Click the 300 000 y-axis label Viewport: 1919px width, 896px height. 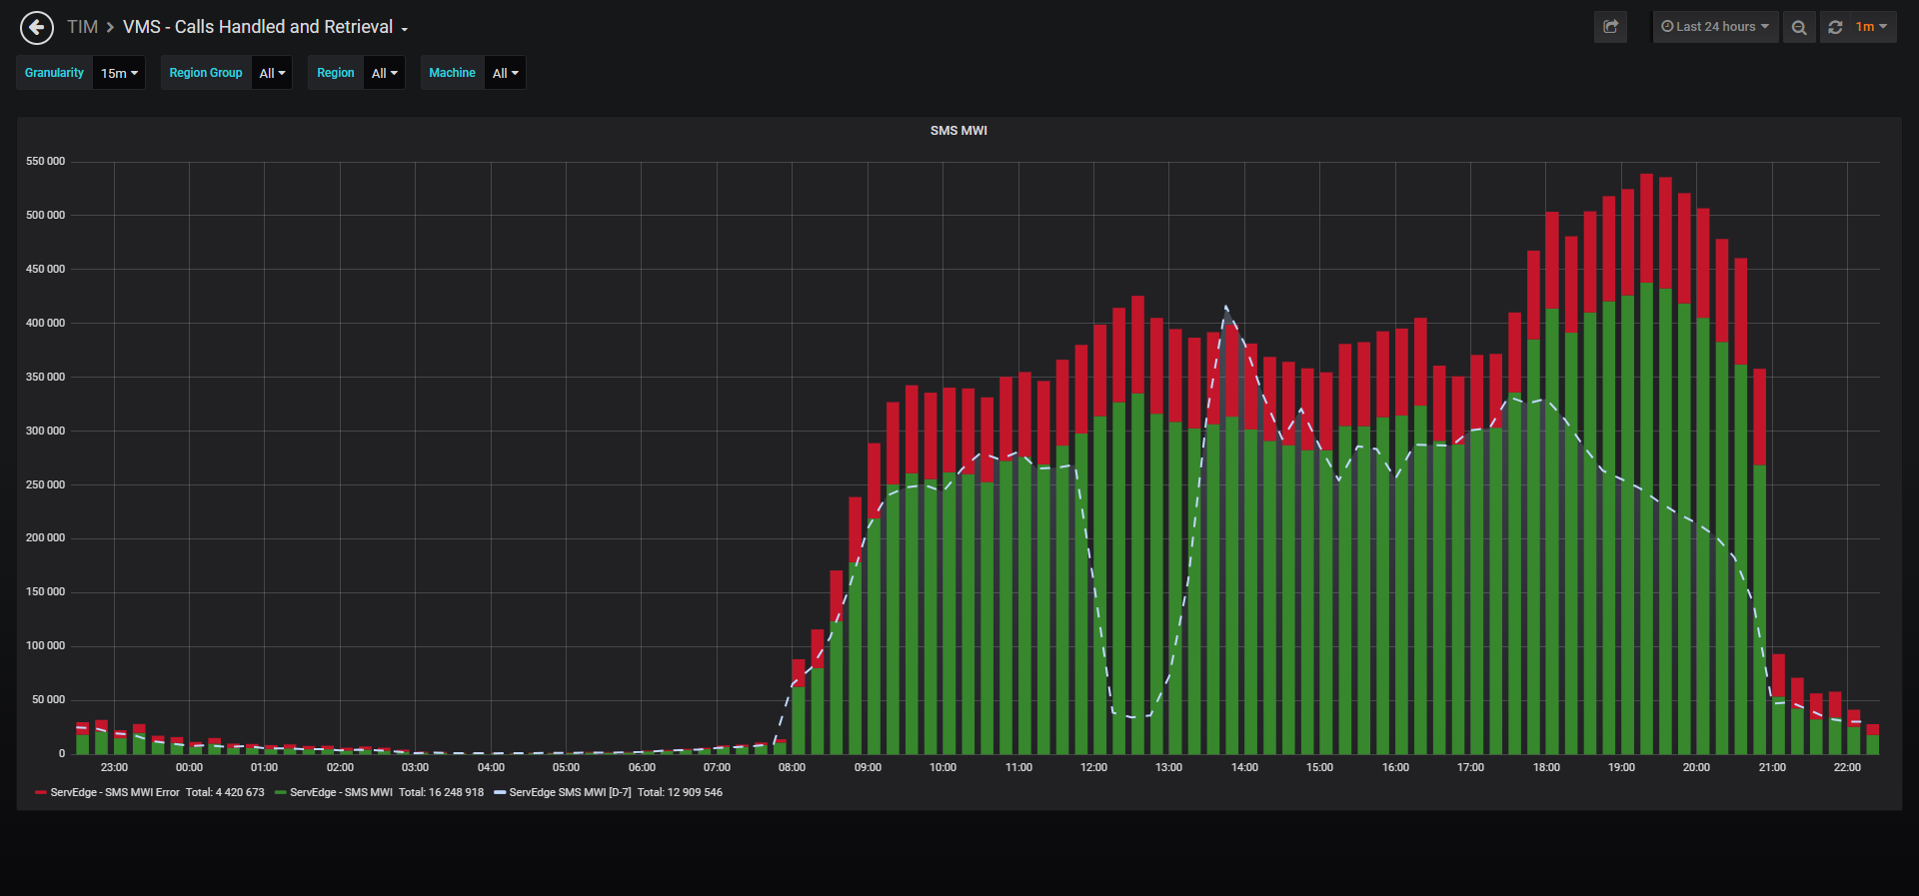[45, 432]
